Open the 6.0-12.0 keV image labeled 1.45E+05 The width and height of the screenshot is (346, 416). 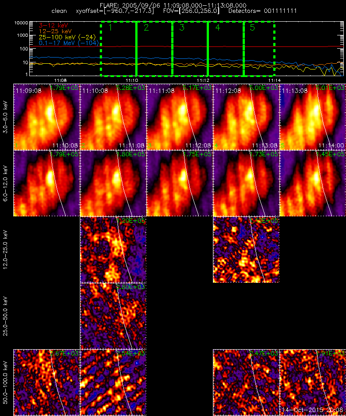313,183
